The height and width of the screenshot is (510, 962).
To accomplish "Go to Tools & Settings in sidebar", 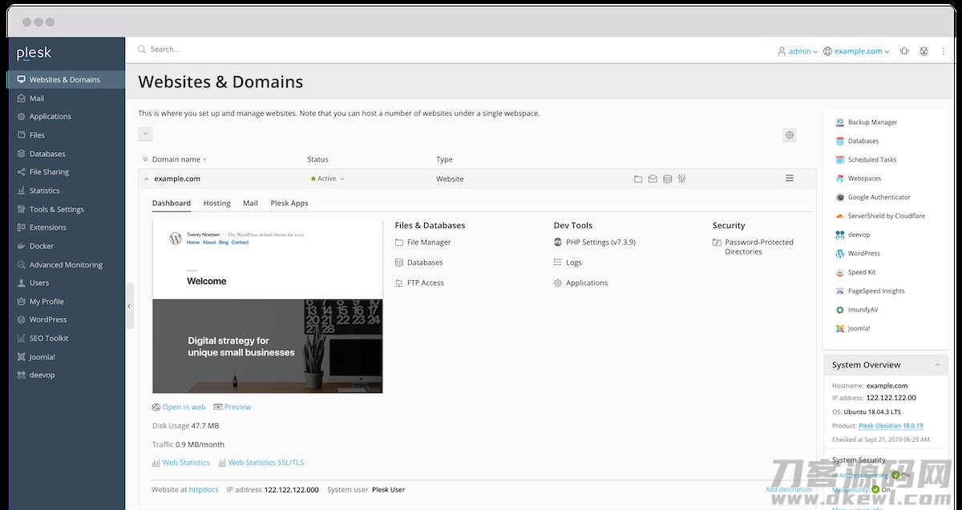I will click(67, 209).
